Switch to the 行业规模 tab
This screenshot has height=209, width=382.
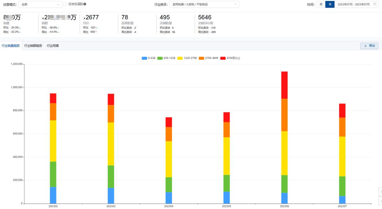click(53, 46)
